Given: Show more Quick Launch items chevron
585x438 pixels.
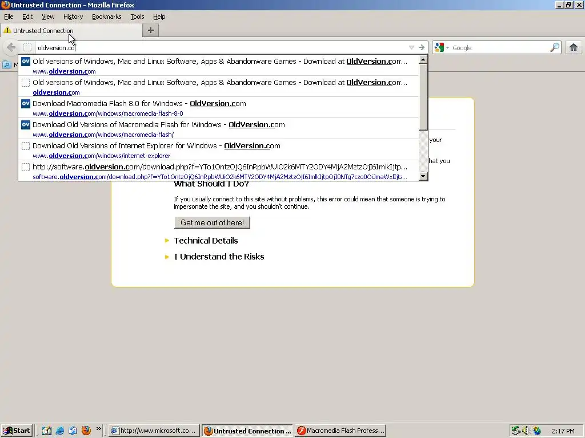Looking at the screenshot, I should (98, 429).
